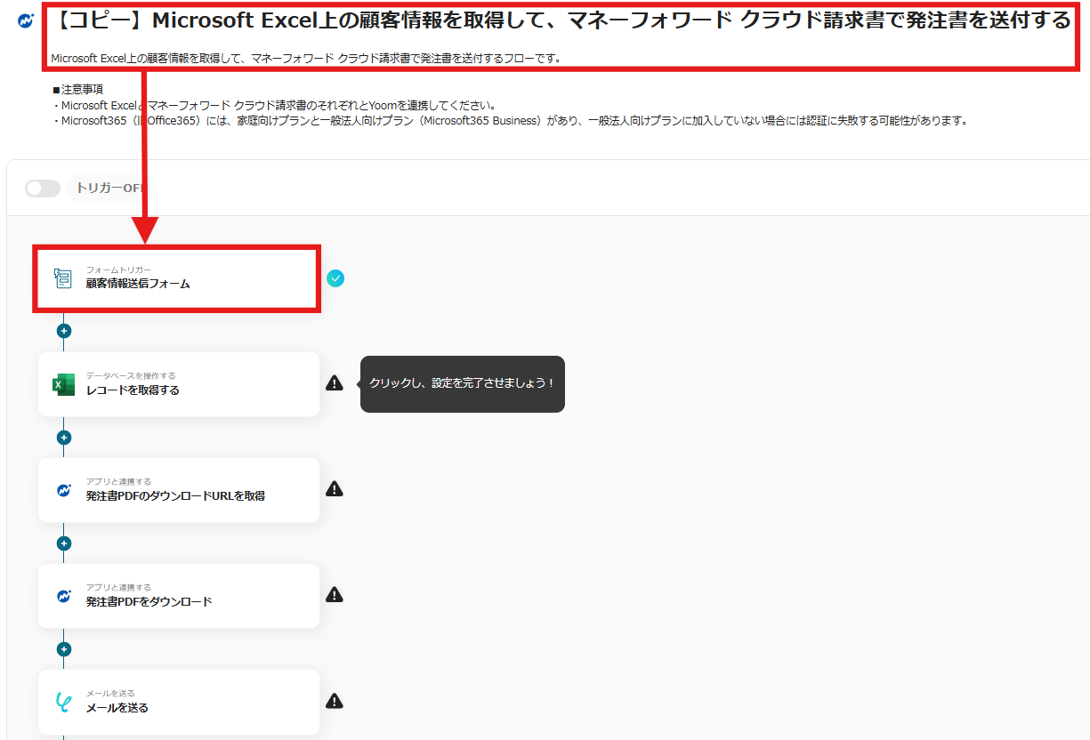Open the 発注書PDFをダウンロード step card
The width and height of the screenshot is (1090, 740).
coord(179,596)
